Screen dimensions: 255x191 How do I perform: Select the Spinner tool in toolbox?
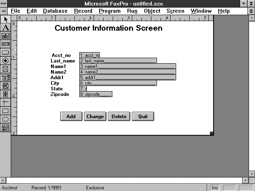(x=6, y=94)
